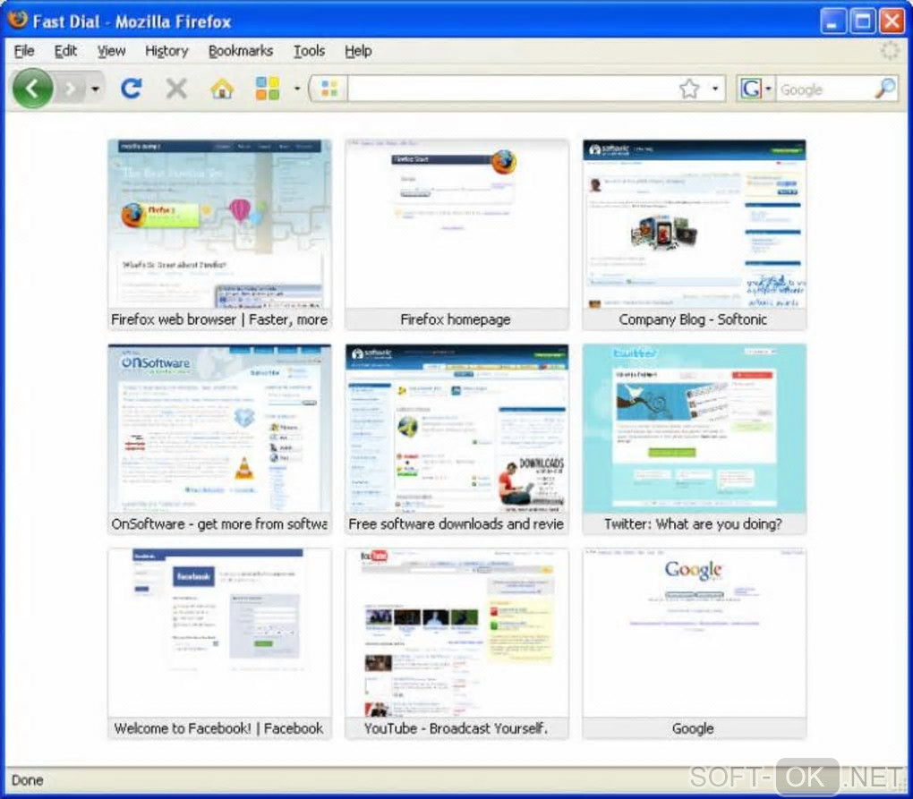Click the 'Twitter: What are you doing?' label
Screen dimensions: 913x799
point(693,523)
